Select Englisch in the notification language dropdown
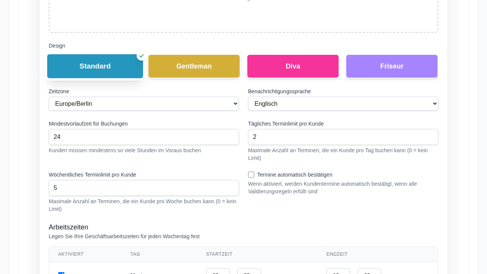 [x=343, y=104]
